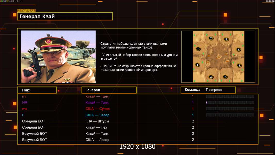Screen dimensions: 275x155
Task: Click "Китай — Пех" bot general entry
Action: (96, 127)
